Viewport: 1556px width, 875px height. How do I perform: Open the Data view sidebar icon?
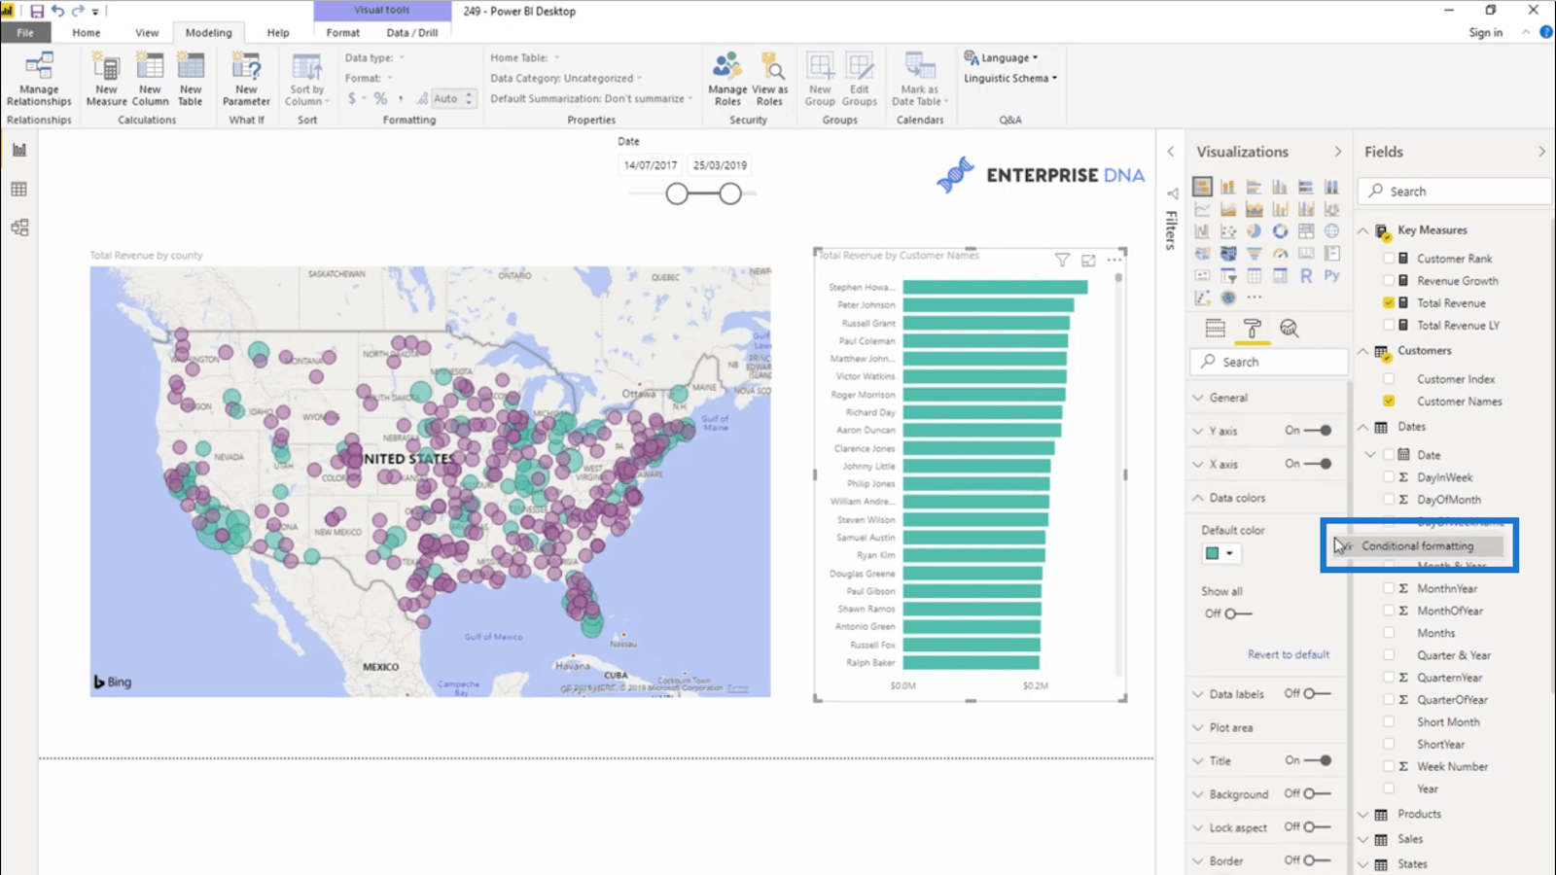point(18,189)
